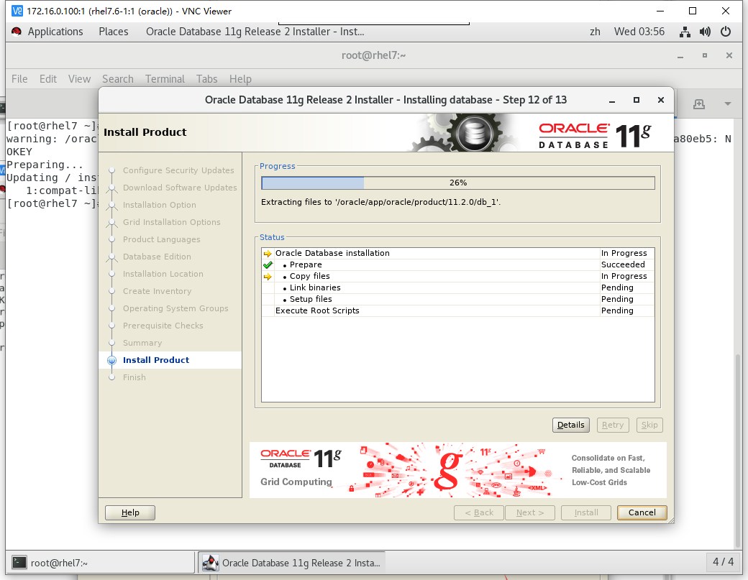Open the Terminal menu in terminal window
Image resolution: width=748 pixels, height=580 pixels.
click(x=165, y=78)
